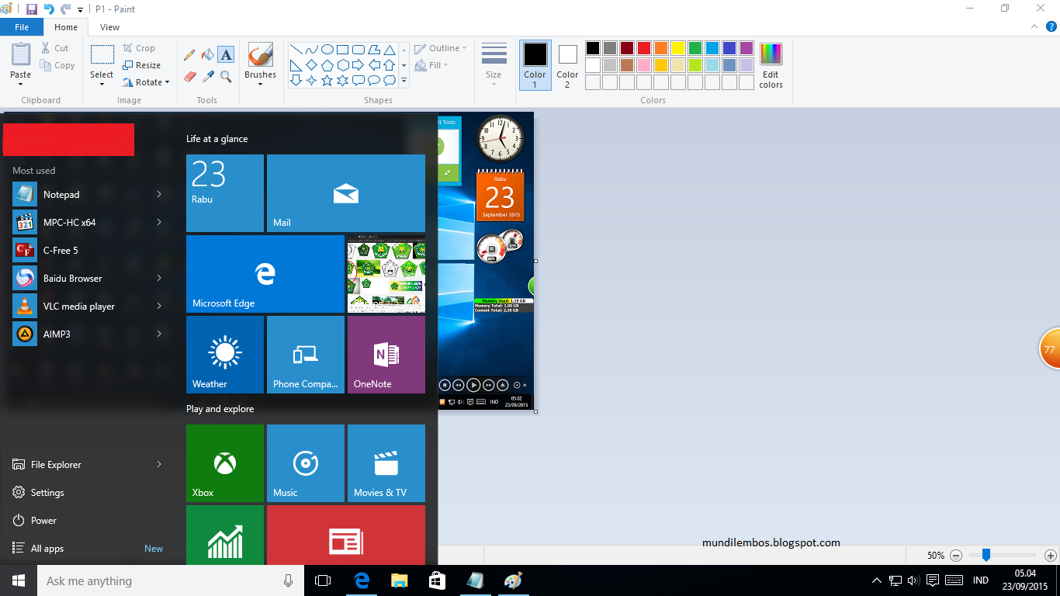The height and width of the screenshot is (596, 1060).
Task: Select the Color picker eyedropper tool
Action: (208, 76)
